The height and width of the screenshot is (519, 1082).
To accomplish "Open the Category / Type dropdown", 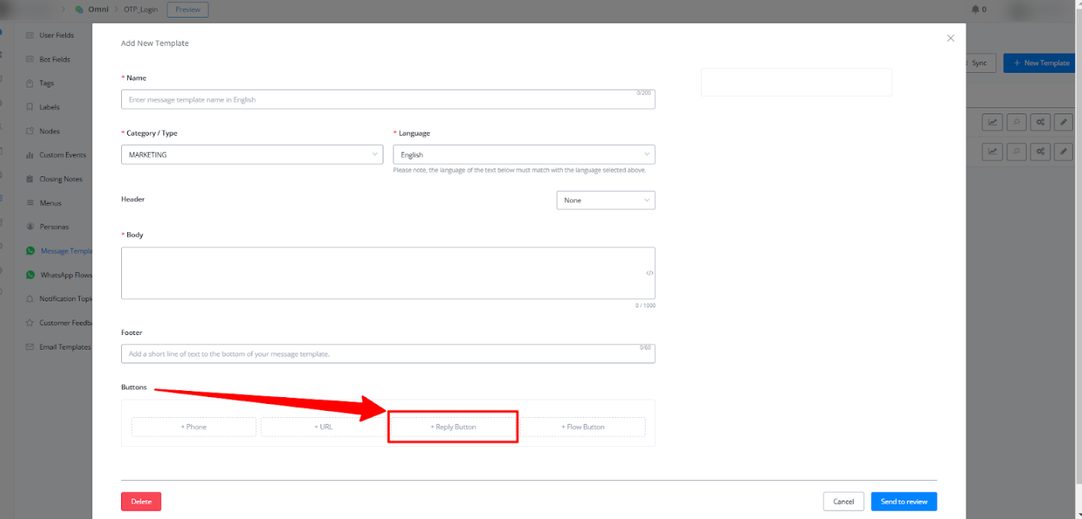I will 252,155.
